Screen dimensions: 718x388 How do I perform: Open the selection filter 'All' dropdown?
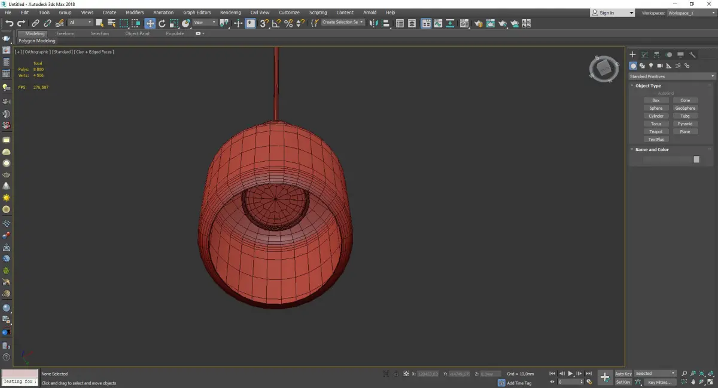pyautogui.click(x=80, y=23)
